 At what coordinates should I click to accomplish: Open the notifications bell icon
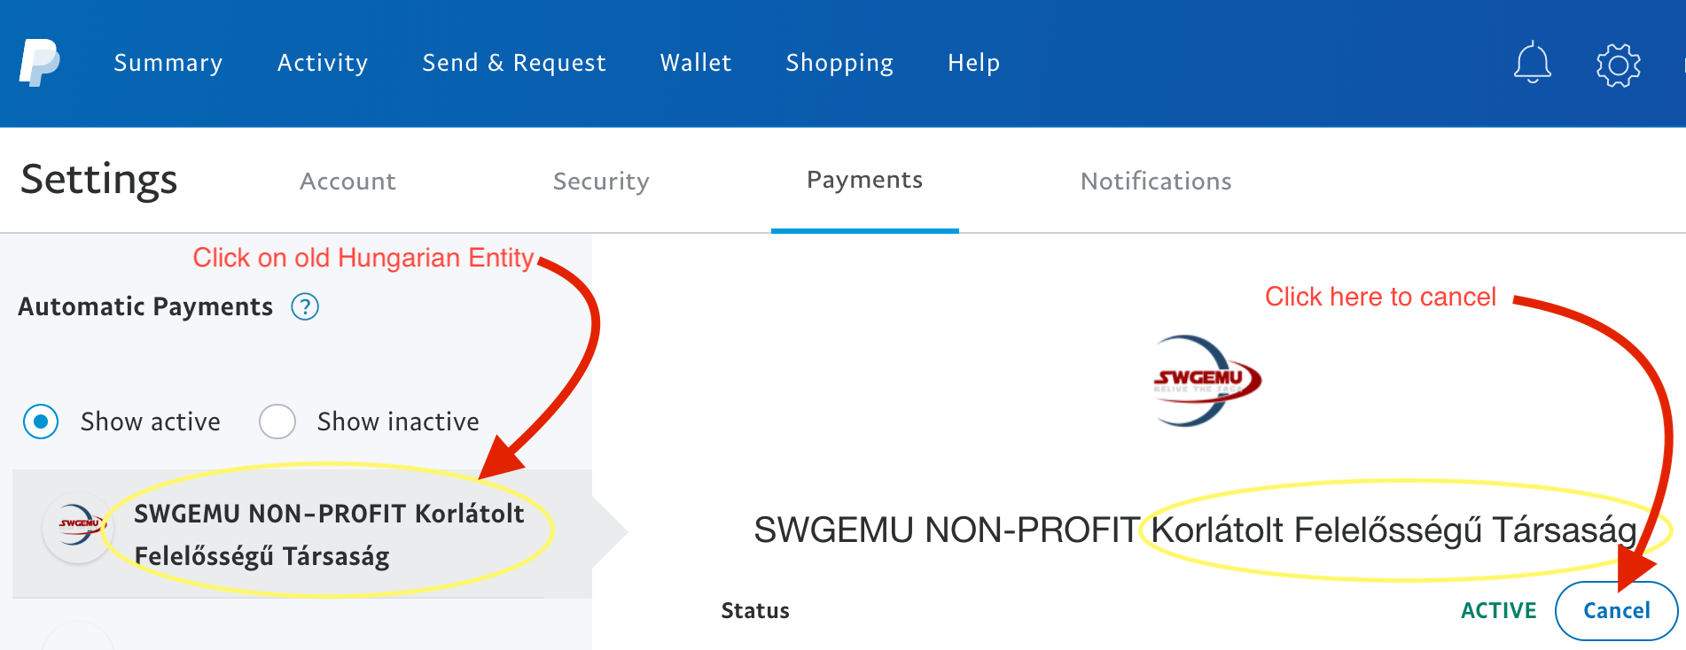tap(1532, 64)
